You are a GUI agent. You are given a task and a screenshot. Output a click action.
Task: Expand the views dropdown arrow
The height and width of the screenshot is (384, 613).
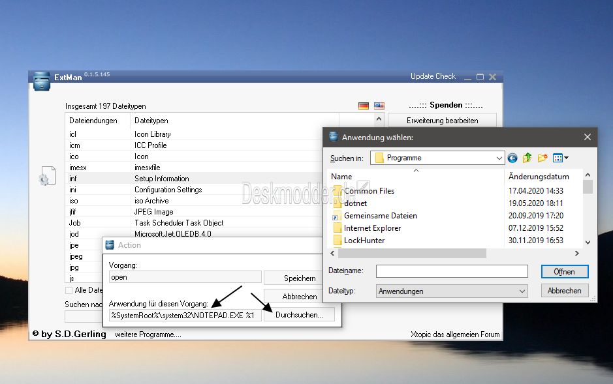point(565,157)
